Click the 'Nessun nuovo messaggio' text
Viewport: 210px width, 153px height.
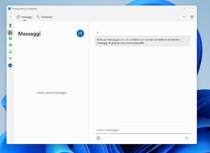(x=52, y=93)
